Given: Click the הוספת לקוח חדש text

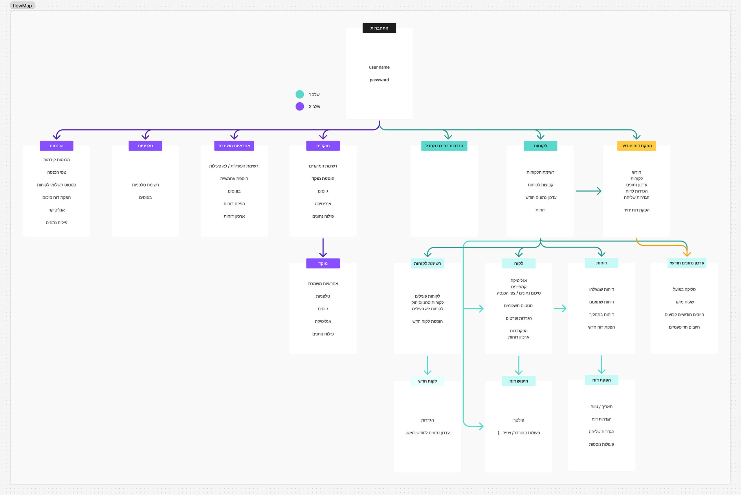Looking at the screenshot, I should tap(427, 322).
